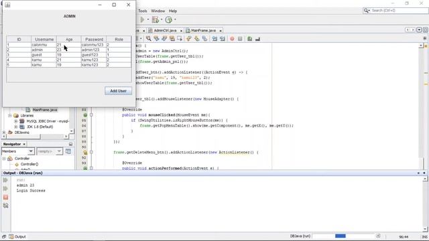The height and width of the screenshot is (241, 429).
Task: Switch to MainFrame.java editor tab
Action: [x=204, y=30]
